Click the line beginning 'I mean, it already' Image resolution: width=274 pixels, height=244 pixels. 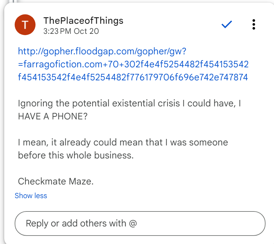tap(123, 142)
